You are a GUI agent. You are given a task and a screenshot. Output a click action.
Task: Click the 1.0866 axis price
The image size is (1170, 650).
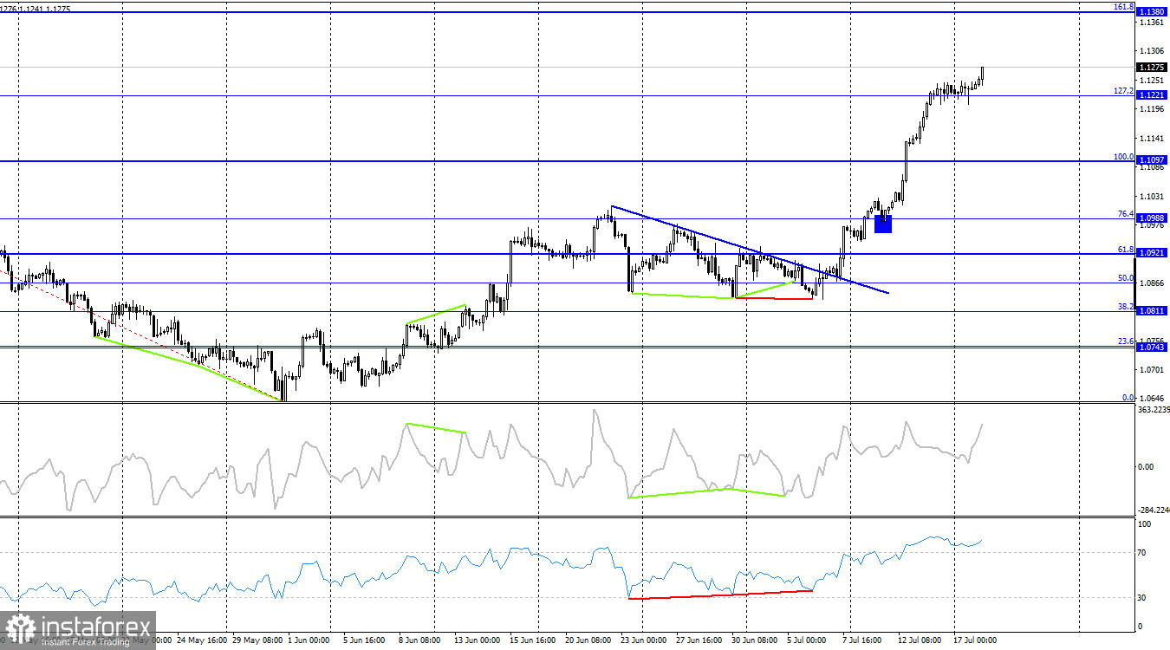(x=1153, y=283)
